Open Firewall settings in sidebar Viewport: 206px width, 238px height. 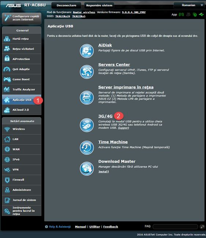tap(22, 180)
